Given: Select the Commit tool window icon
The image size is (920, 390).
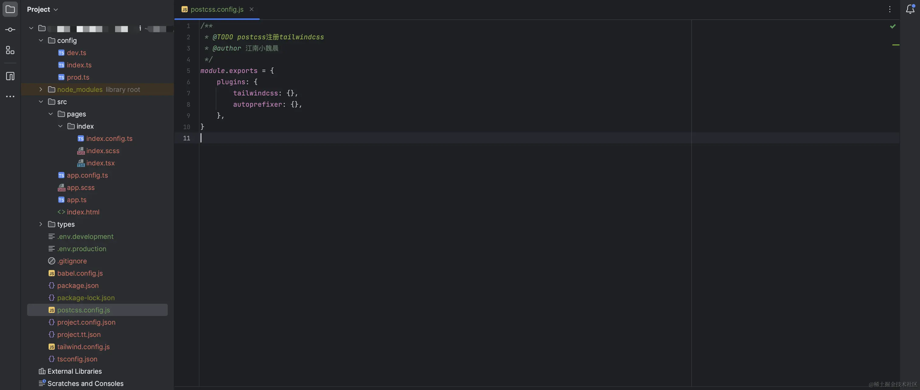Looking at the screenshot, I should tap(10, 29).
